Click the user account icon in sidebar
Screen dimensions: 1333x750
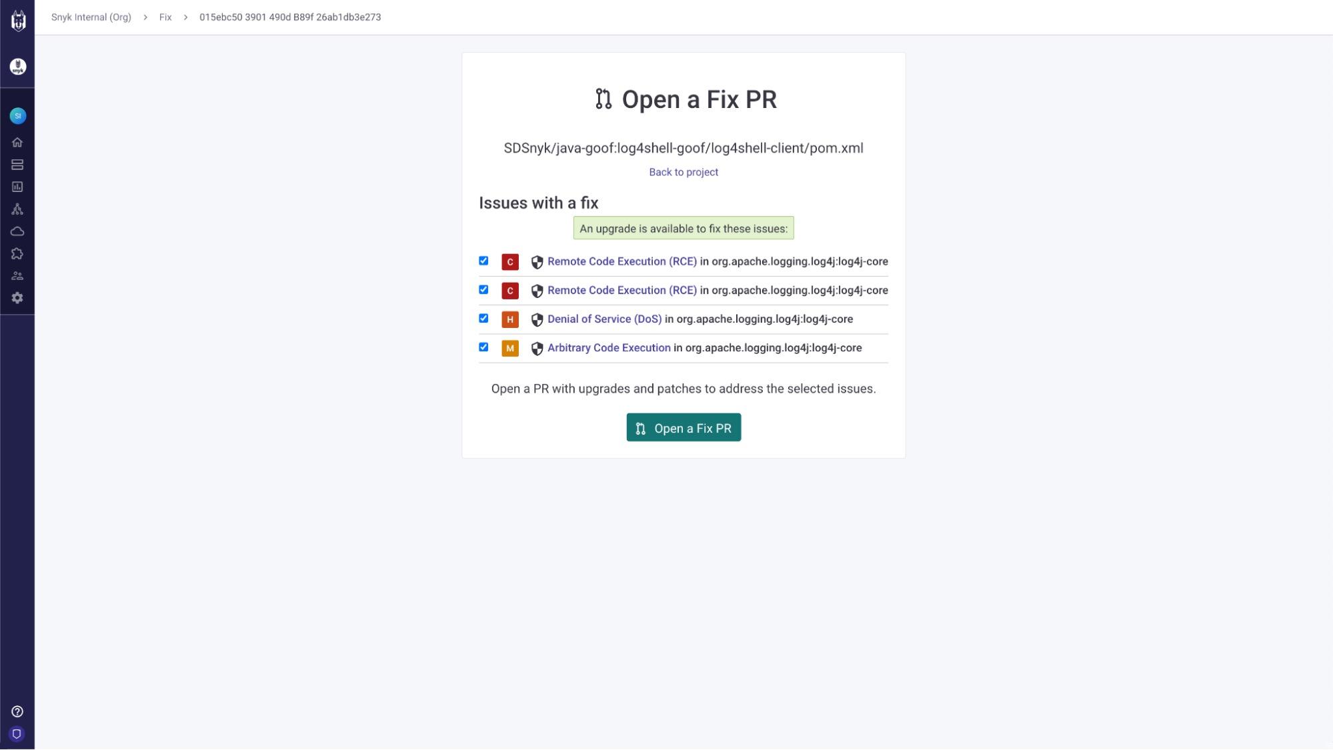pyautogui.click(x=17, y=115)
